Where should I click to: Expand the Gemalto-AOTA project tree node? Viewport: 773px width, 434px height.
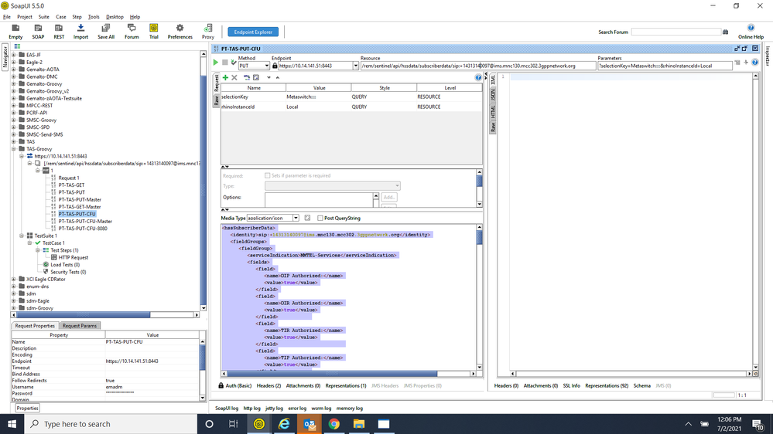tap(14, 70)
